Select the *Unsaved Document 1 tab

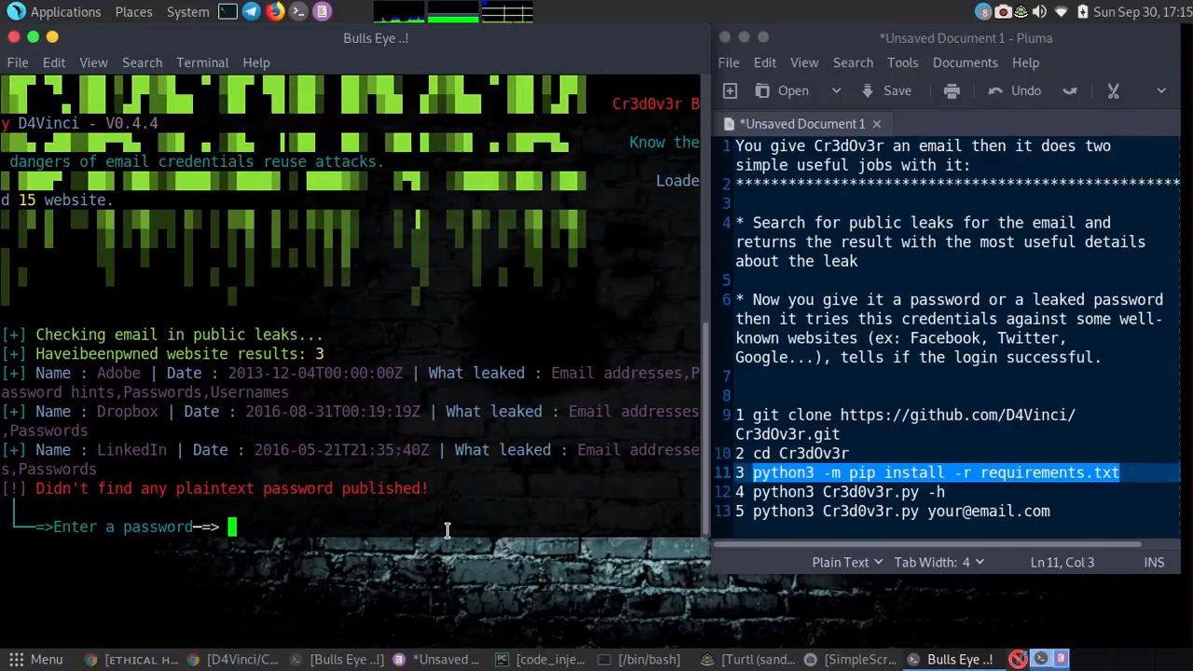tap(802, 123)
